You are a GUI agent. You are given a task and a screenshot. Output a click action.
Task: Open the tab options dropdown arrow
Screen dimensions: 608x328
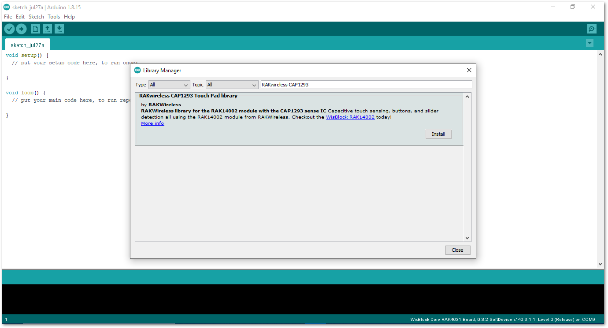(x=589, y=43)
